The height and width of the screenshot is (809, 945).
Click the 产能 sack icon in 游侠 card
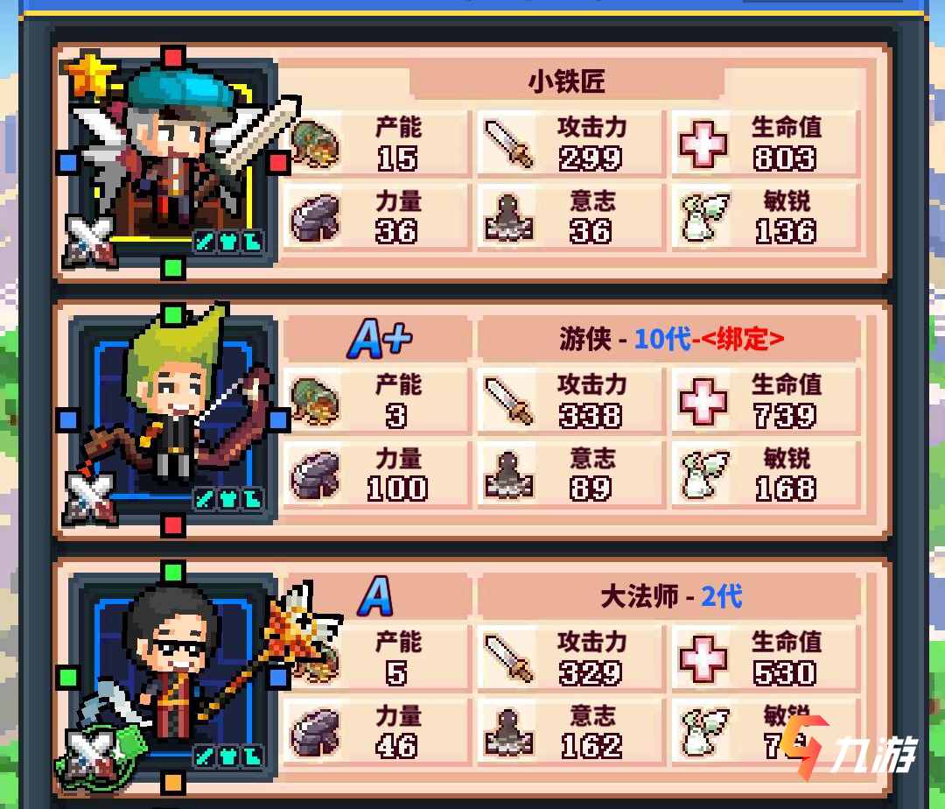(315, 401)
